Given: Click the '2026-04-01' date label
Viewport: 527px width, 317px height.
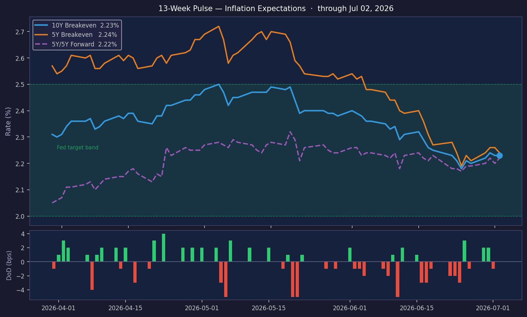Looking at the screenshot, I should click(59, 308).
